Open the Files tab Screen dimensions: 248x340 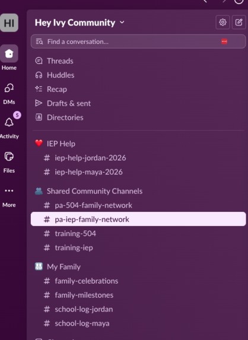point(9,162)
